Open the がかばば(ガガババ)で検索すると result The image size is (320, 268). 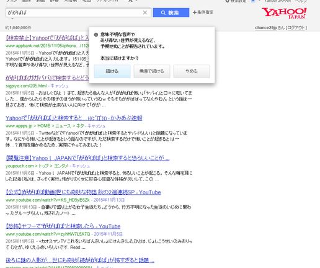(47, 78)
